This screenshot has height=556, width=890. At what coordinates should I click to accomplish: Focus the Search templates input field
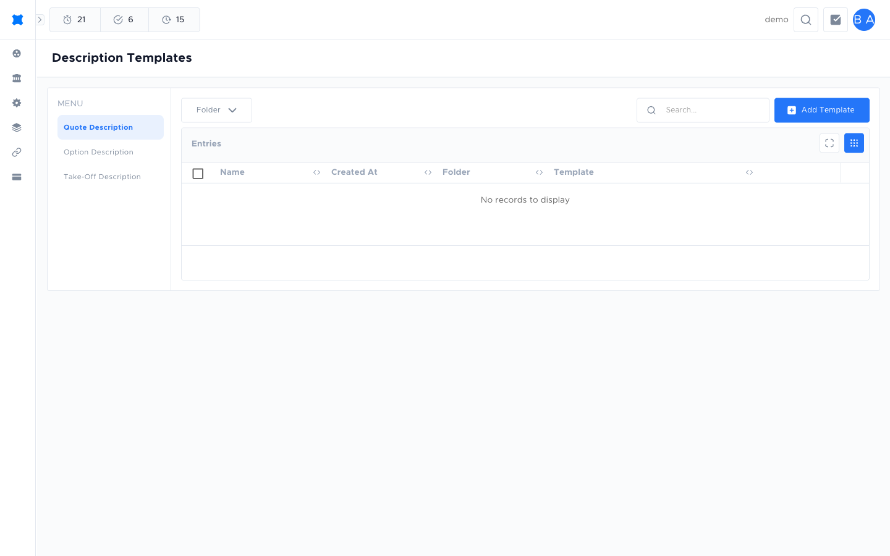(703, 110)
